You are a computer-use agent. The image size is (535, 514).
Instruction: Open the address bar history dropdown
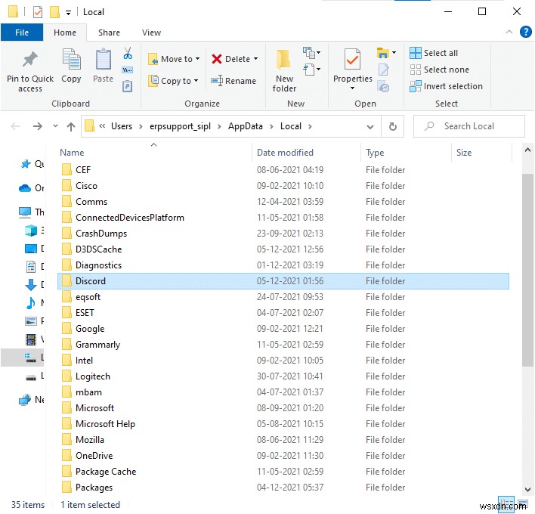coord(370,127)
